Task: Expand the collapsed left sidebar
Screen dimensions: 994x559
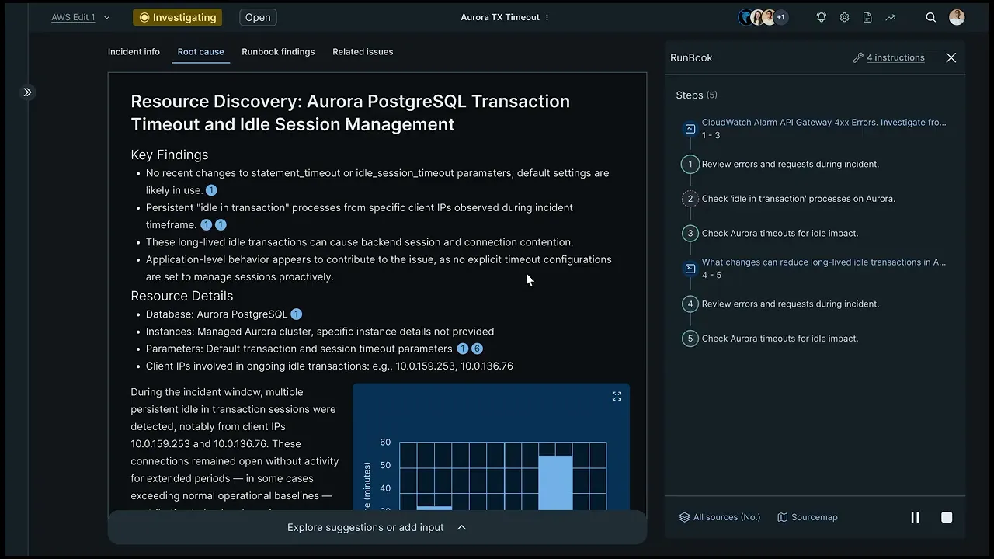Action: (x=27, y=92)
